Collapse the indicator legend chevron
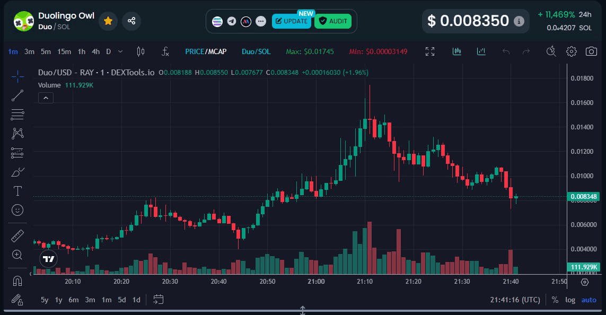This screenshot has width=606, height=315. point(46,98)
